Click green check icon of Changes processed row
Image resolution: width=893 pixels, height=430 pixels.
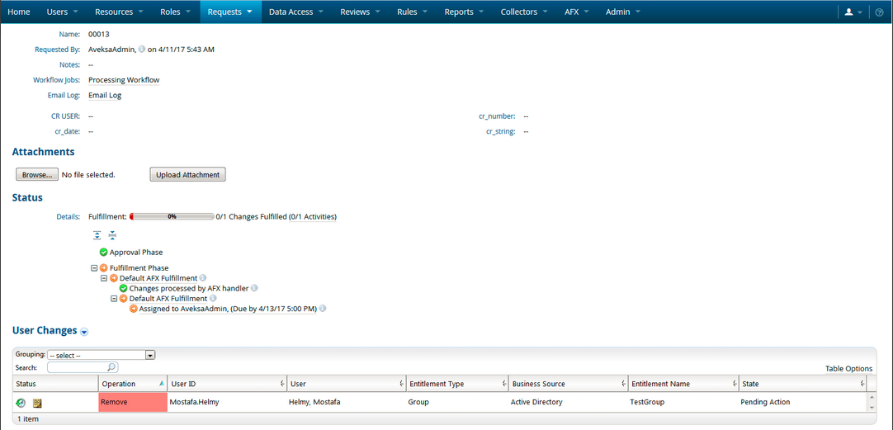123,288
